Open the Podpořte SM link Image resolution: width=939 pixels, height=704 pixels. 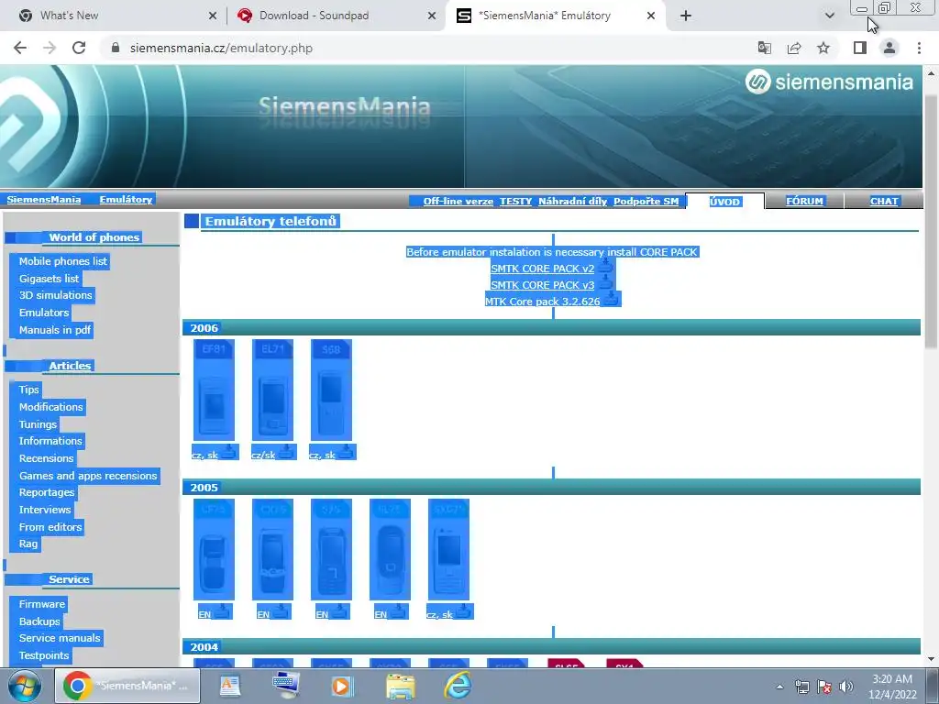point(646,201)
